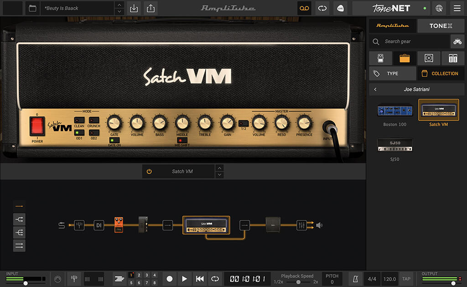This screenshot has width=467, height=287.
Task: Select the amplifiers category icon
Action: tap(405, 58)
